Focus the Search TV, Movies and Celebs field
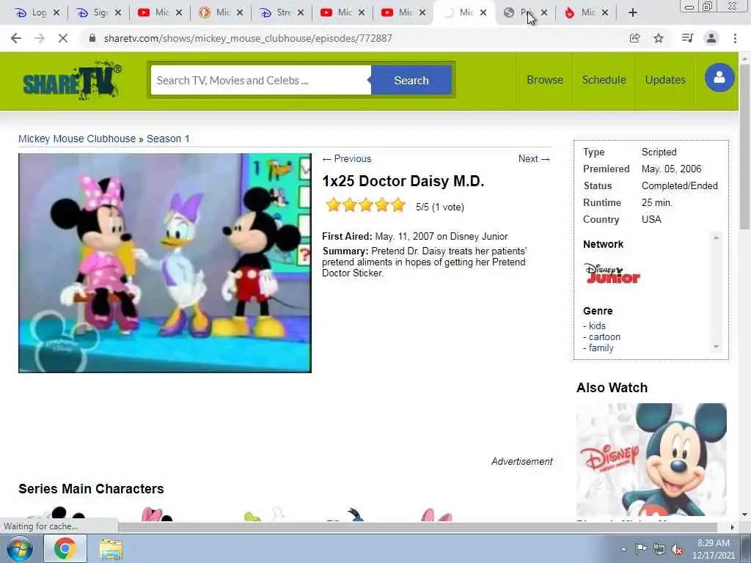 (x=260, y=81)
